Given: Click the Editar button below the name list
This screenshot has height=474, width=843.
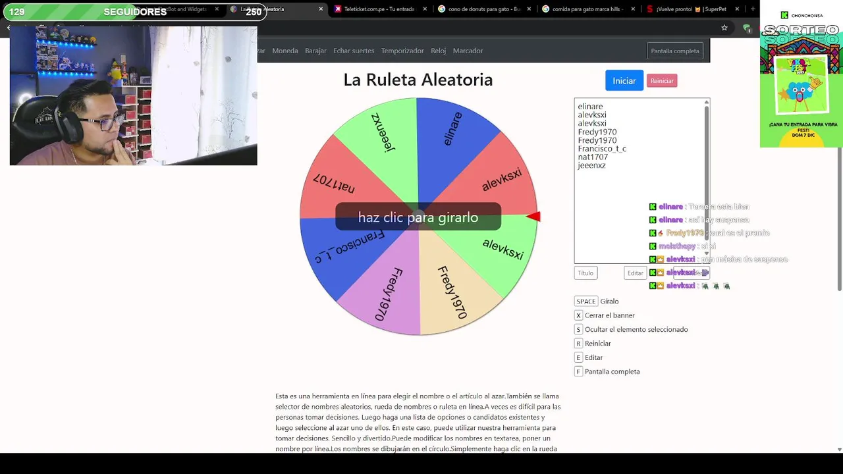Looking at the screenshot, I should (x=635, y=273).
